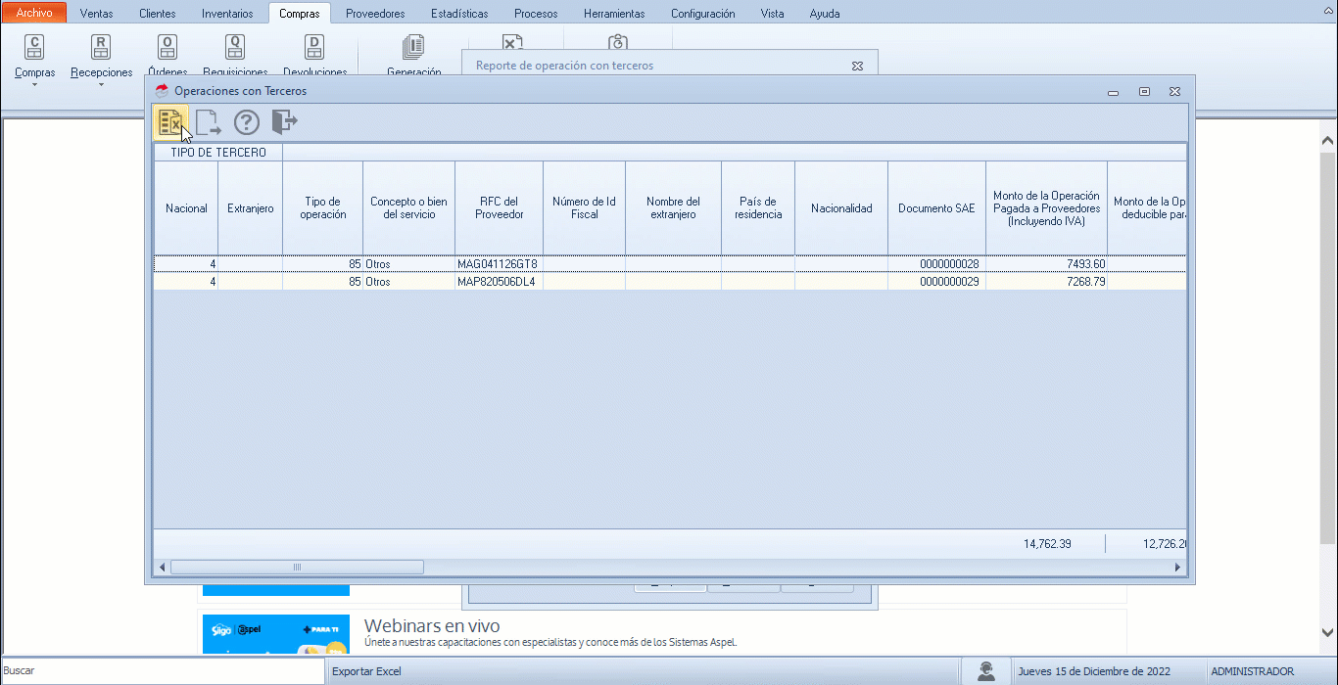Select document 0000000029 cell
The height and width of the screenshot is (685, 1338).
[936, 282]
